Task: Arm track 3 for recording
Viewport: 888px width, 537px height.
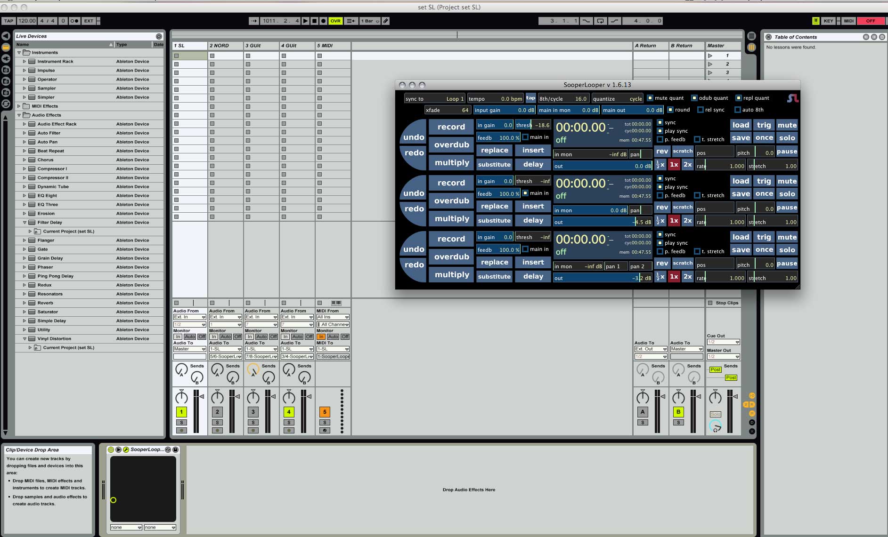Action: [x=253, y=431]
